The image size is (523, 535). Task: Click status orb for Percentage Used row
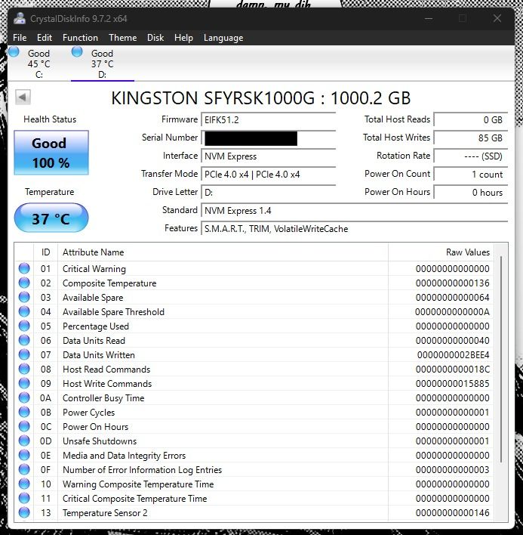[x=24, y=326]
